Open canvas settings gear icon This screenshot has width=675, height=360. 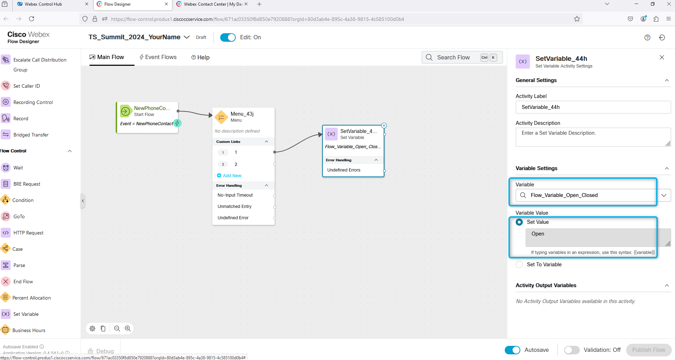[92, 329]
